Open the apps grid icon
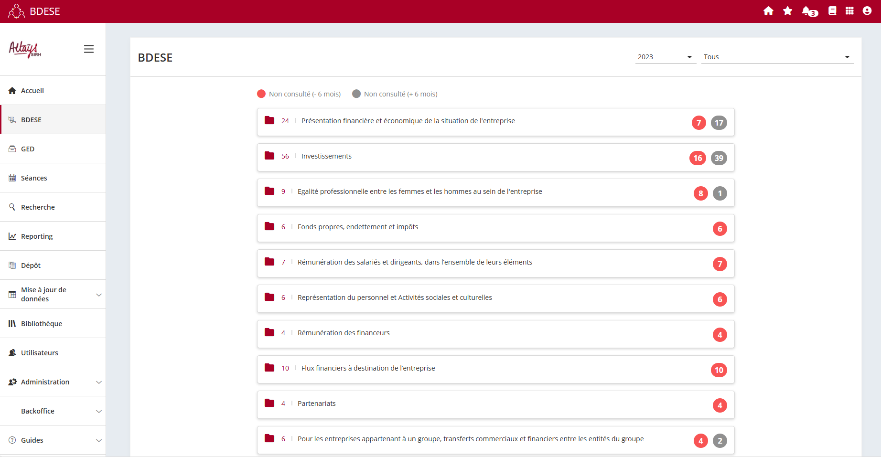881x457 pixels. coord(849,11)
